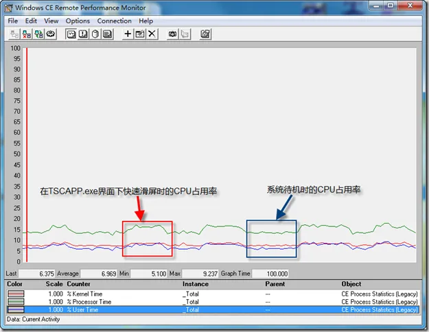Open the Options menu

78,21
